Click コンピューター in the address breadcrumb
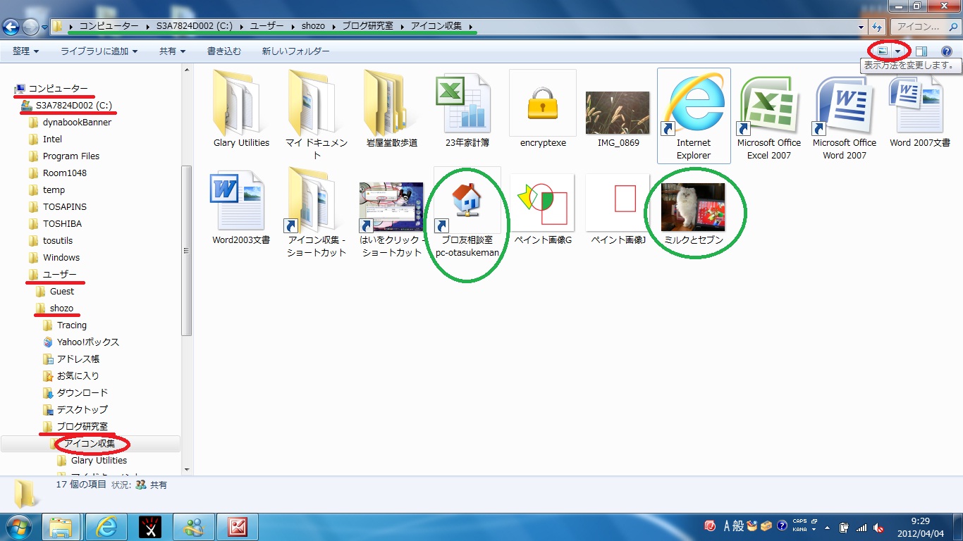The image size is (963, 541). click(x=109, y=26)
